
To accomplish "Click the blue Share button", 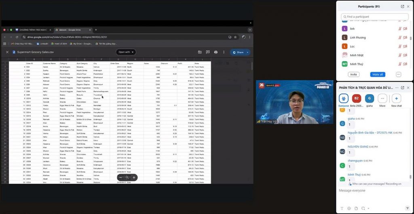I will [x=238, y=52].
